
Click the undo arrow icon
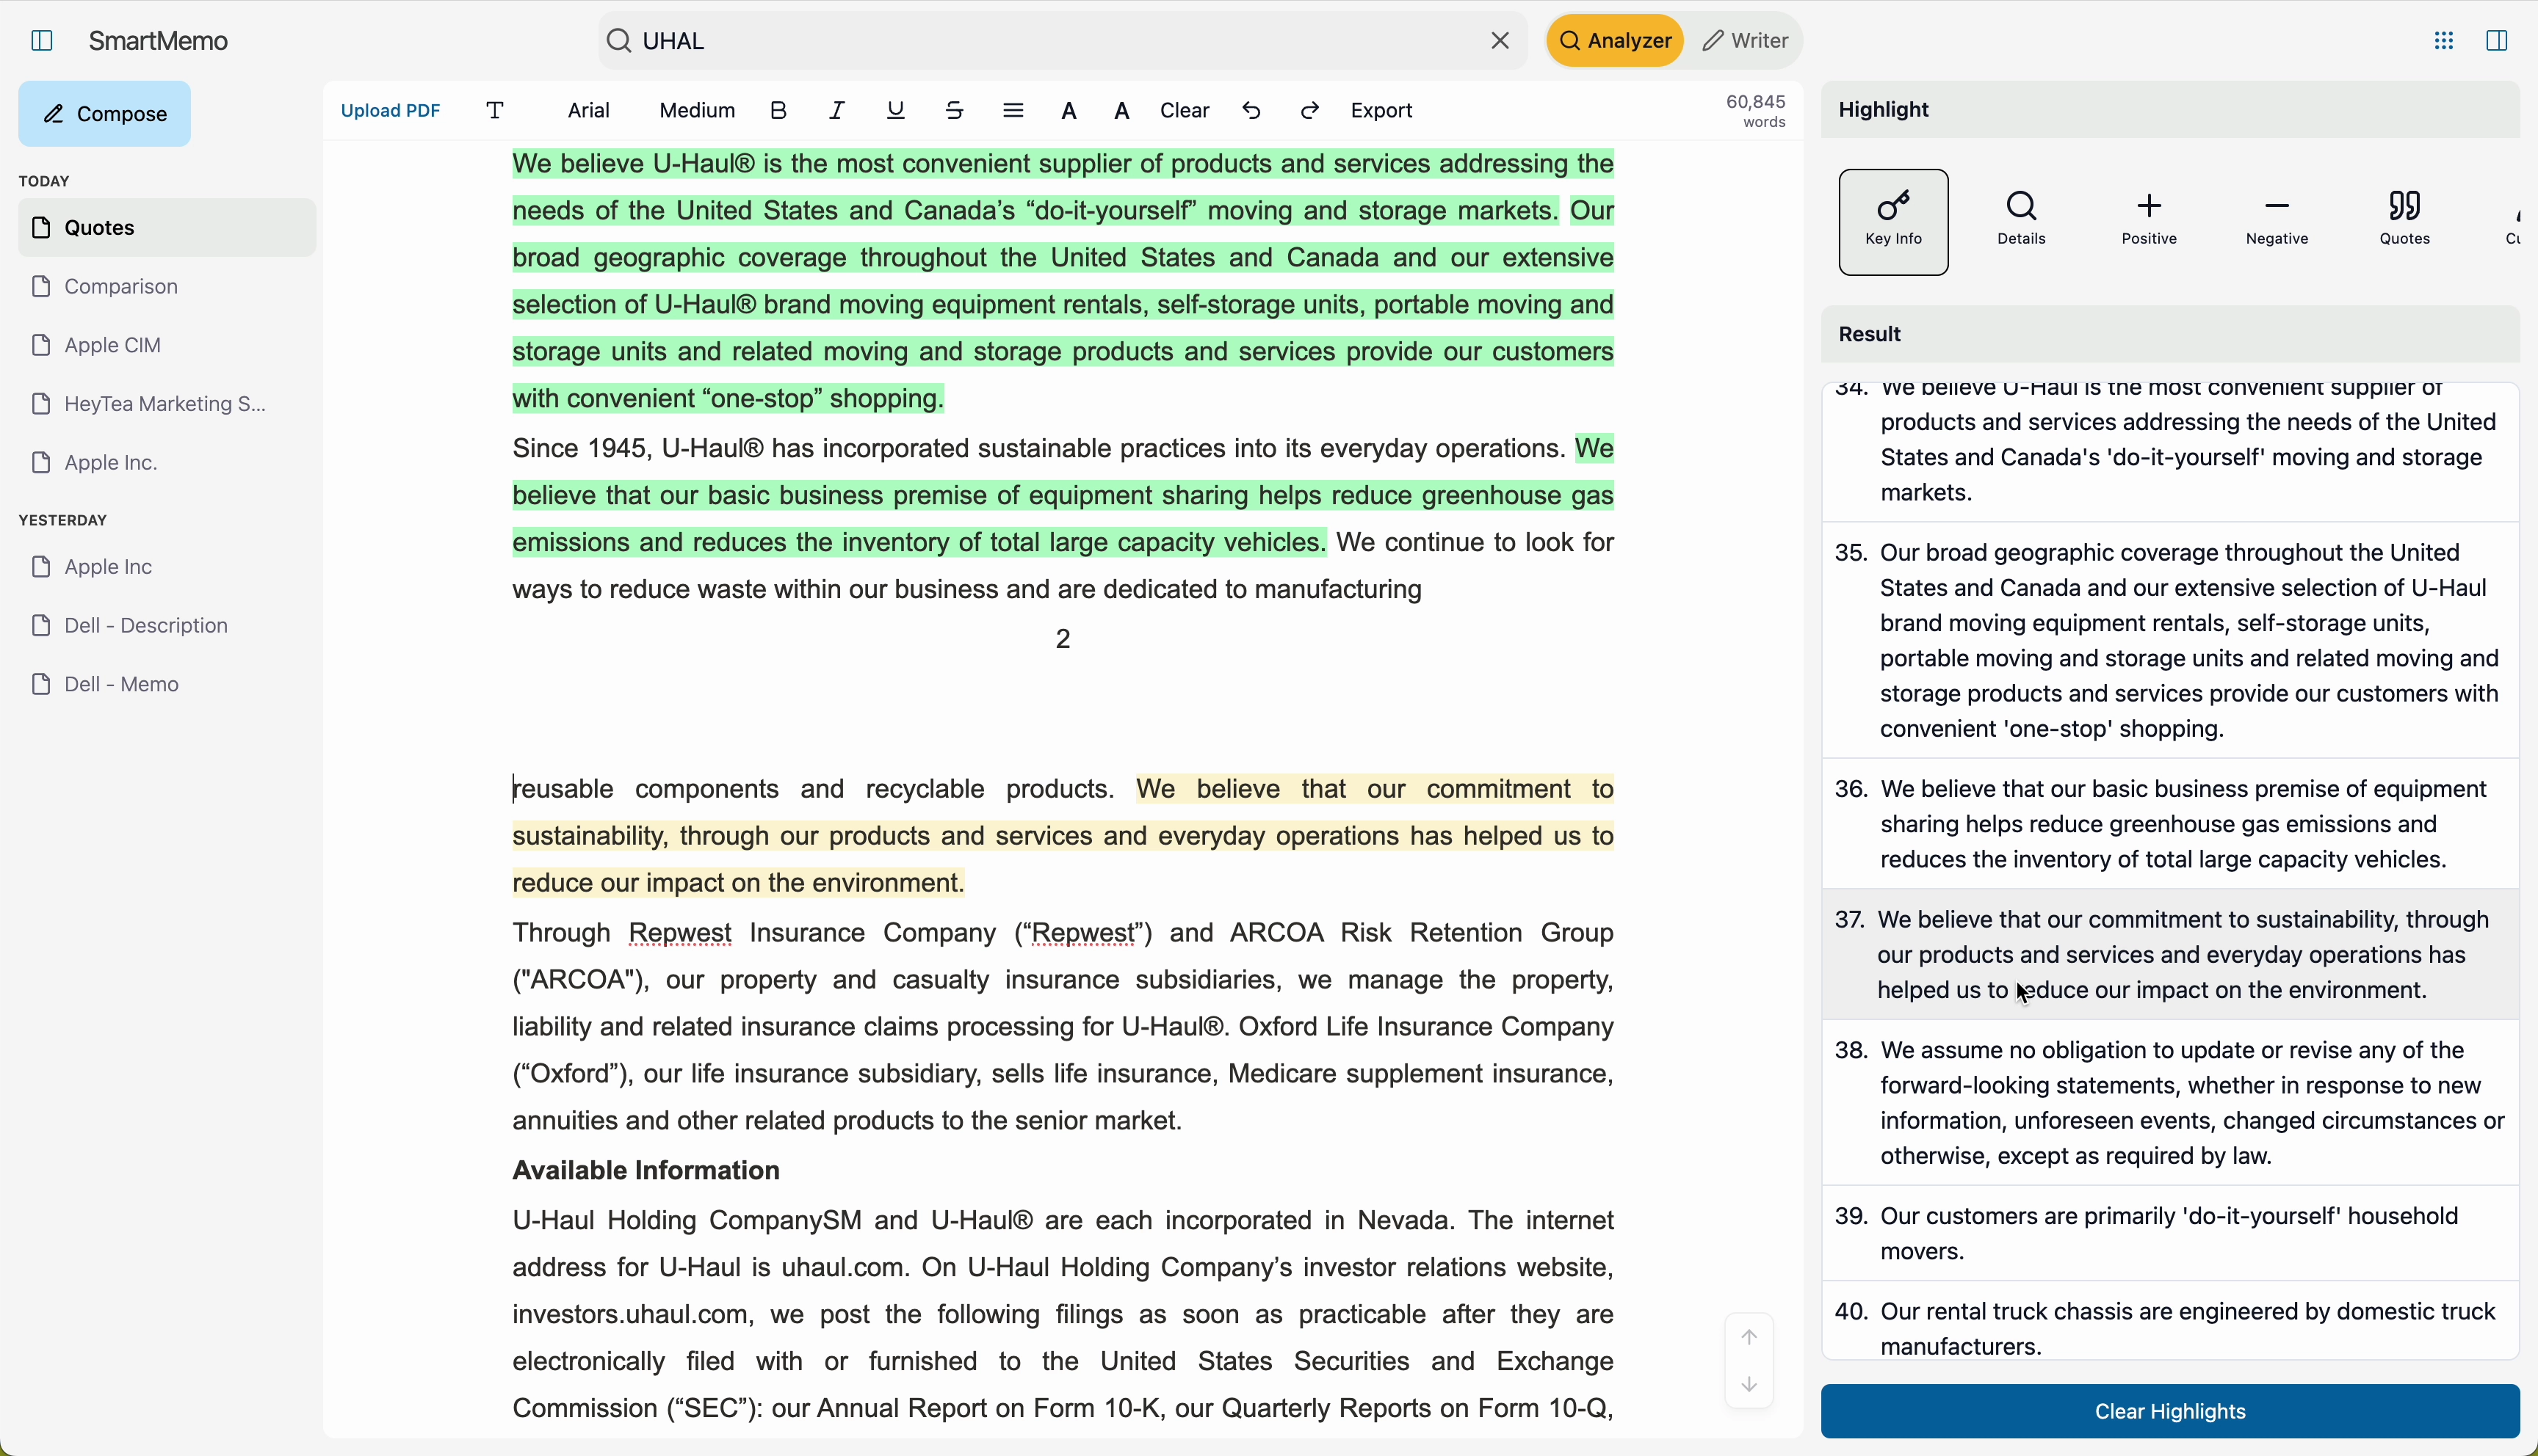tap(1251, 111)
